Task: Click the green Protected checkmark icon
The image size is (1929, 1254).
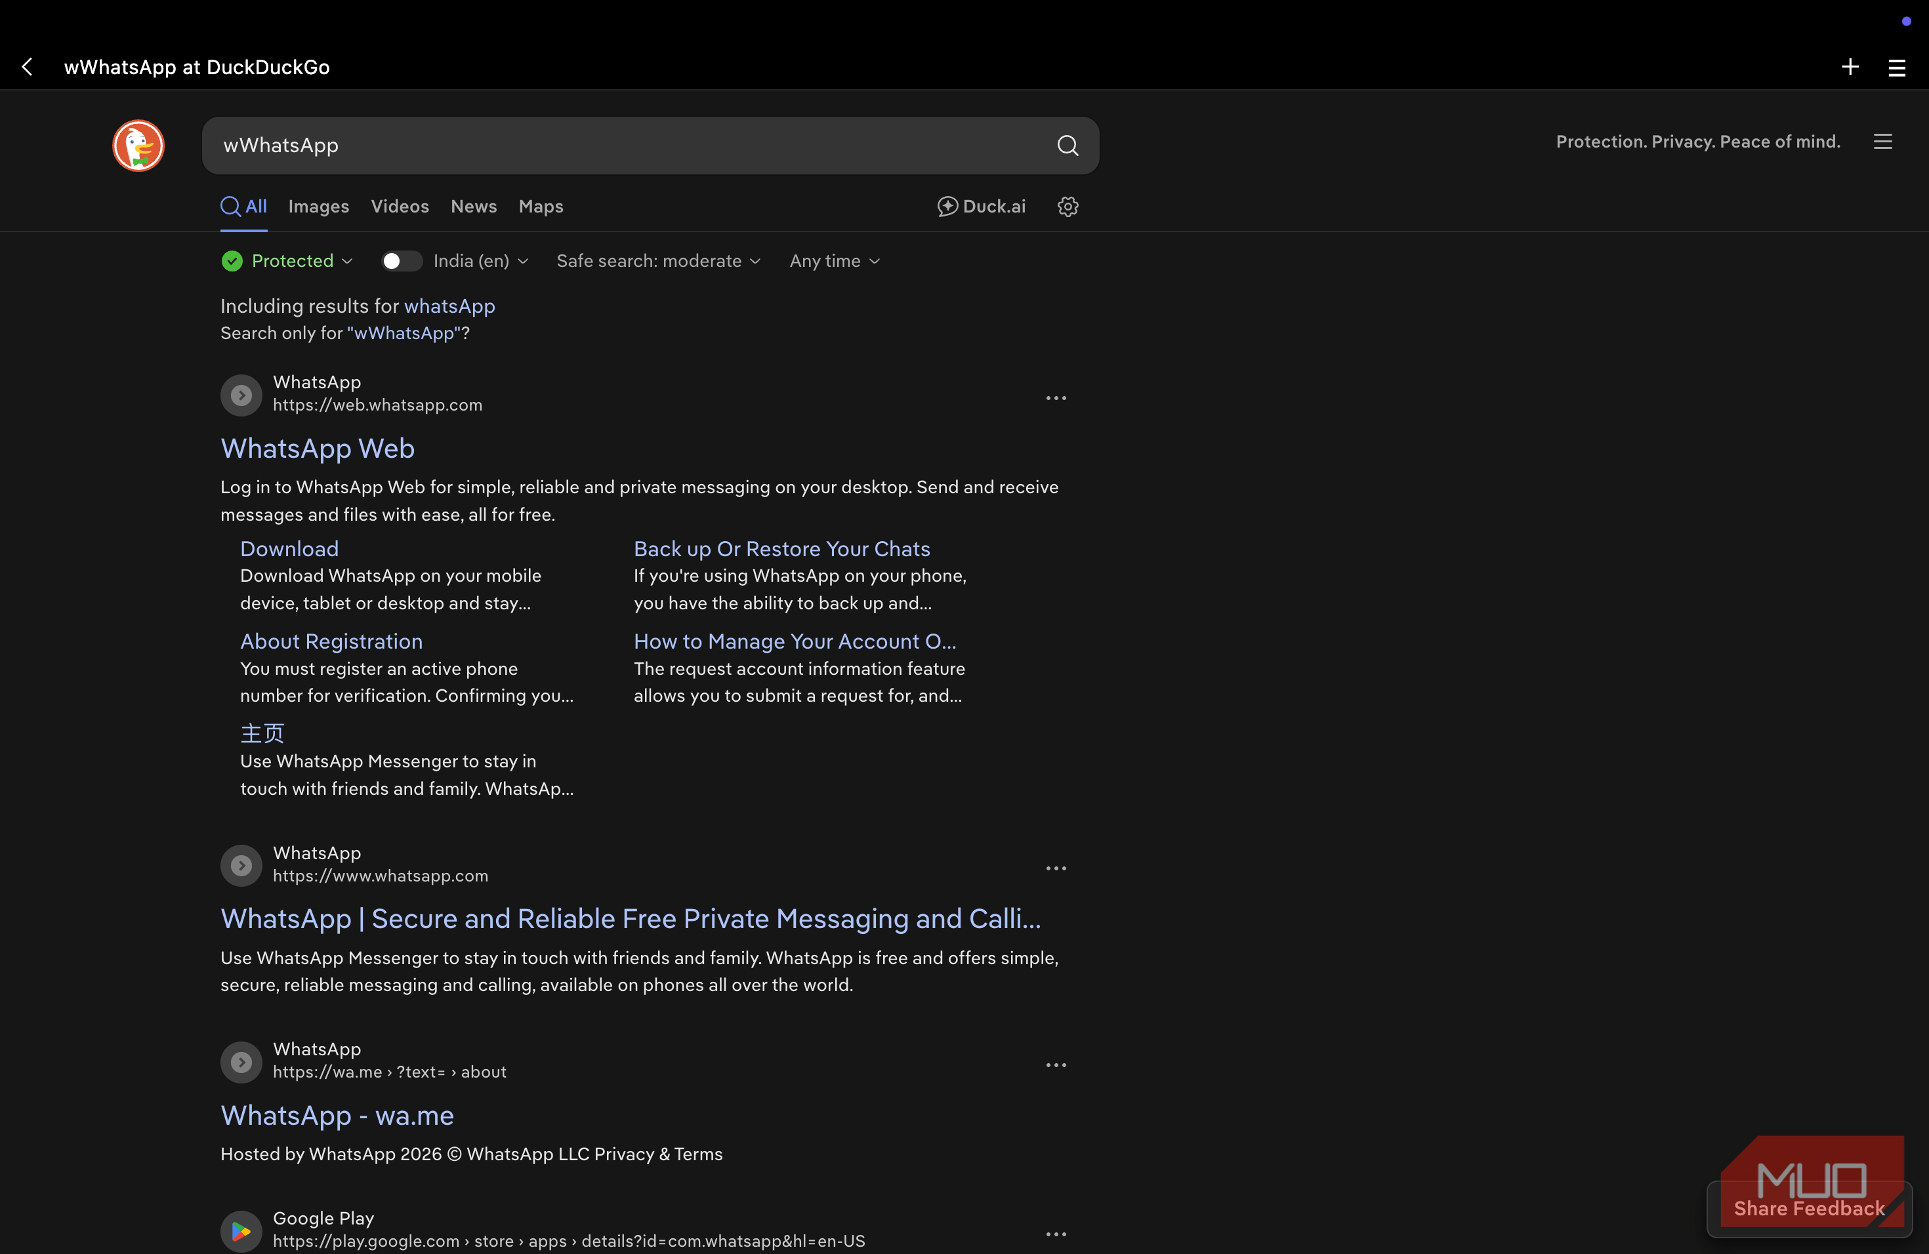Action: point(232,261)
